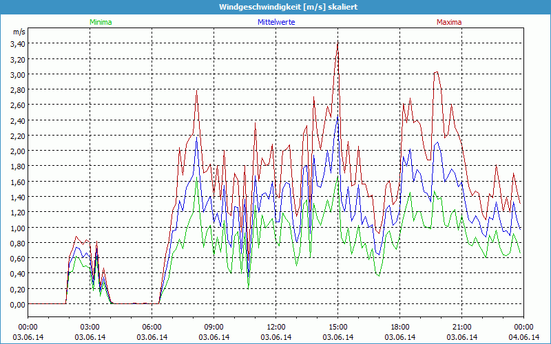Click the 04.06.14 date label
This screenshot has width=551, height=344.
point(523,337)
